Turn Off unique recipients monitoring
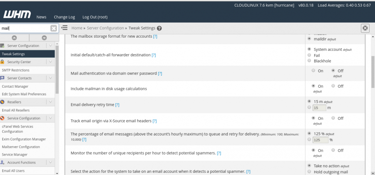This screenshot has height=175, width=375. click(x=333, y=151)
